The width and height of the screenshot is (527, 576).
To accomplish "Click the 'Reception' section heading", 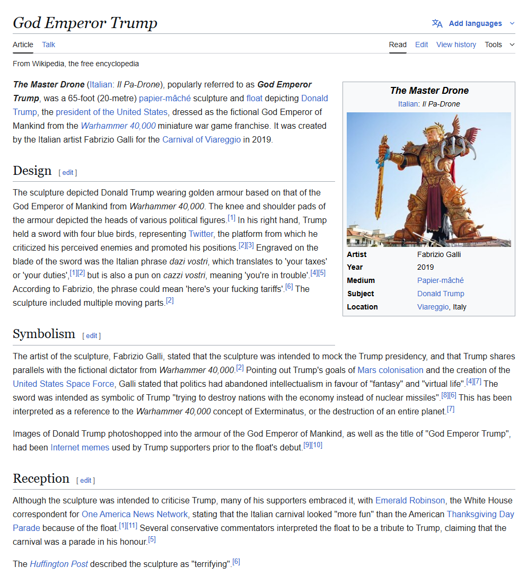I will [x=41, y=478].
